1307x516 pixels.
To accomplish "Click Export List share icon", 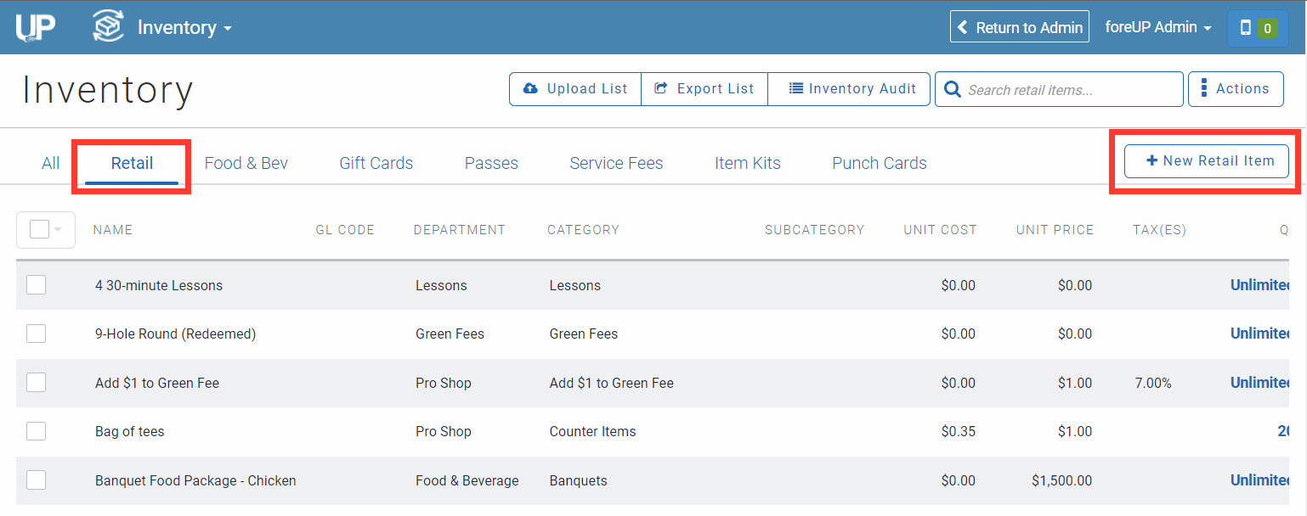I will coord(661,89).
